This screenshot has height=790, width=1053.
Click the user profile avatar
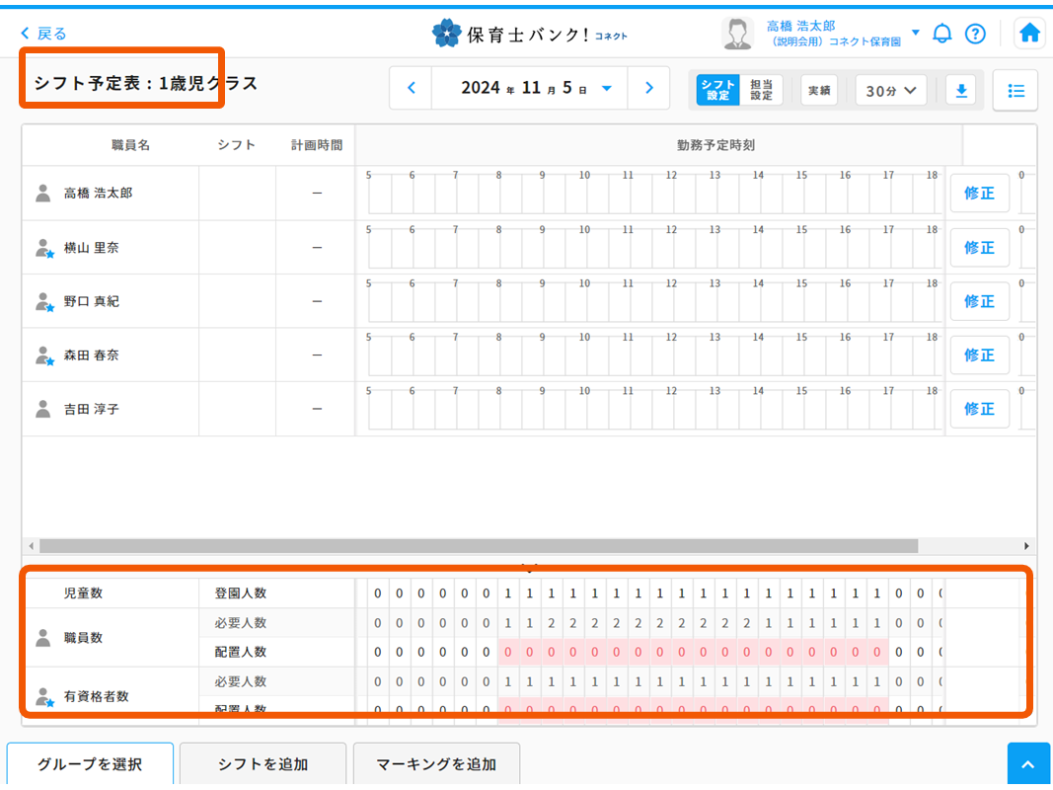tap(737, 34)
